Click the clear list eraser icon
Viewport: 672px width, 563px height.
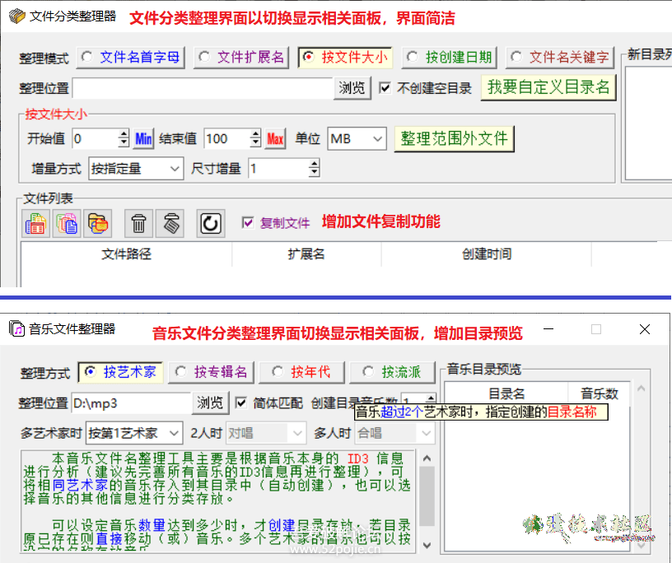click(170, 224)
